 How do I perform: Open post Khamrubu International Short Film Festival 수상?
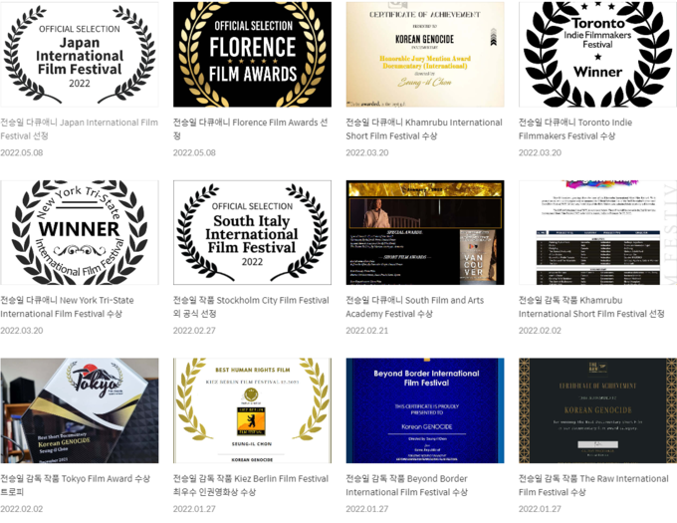pyautogui.click(x=424, y=130)
